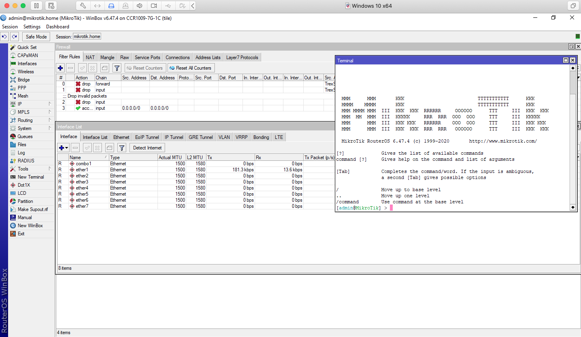Image resolution: width=581 pixels, height=337 pixels.
Task: Click the VM settings wrench icon
Action: [x=83, y=6]
